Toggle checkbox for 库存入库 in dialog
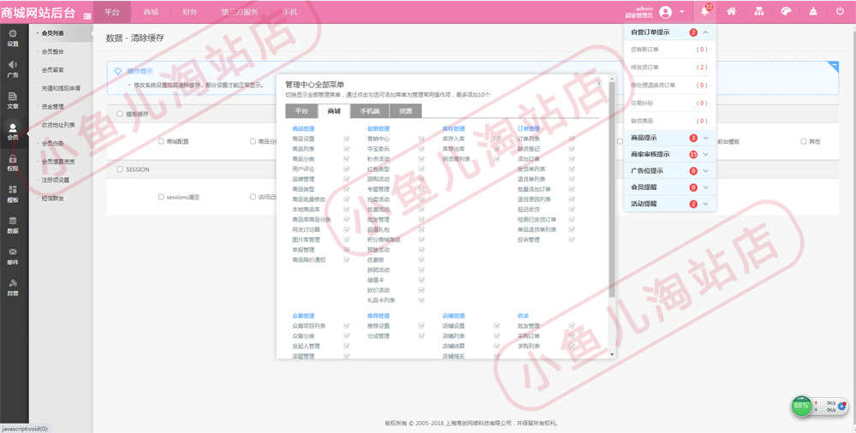 pyautogui.click(x=496, y=139)
